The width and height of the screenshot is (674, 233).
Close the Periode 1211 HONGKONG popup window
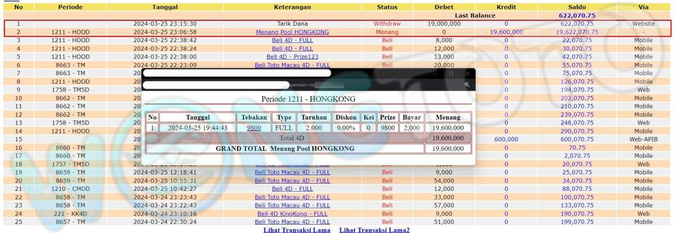pyautogui.click(x=467, y=74)
